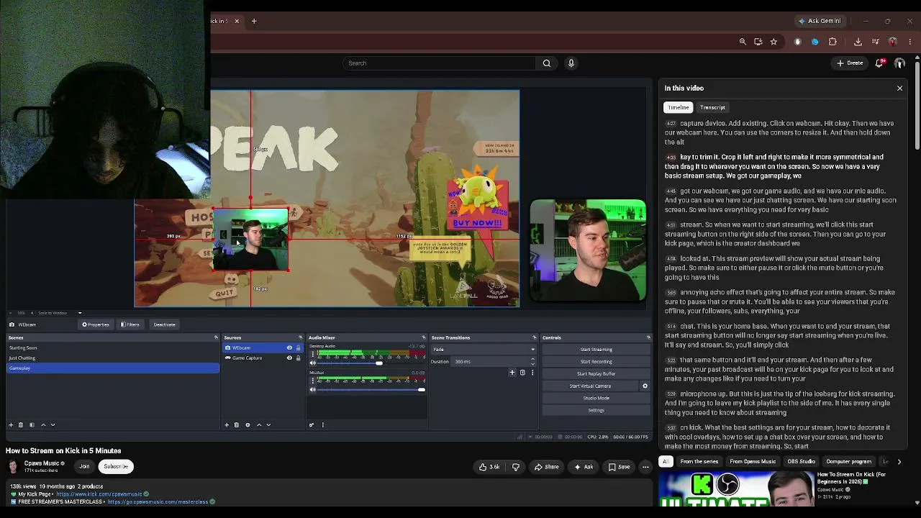Open Studio Mode in OBS Controls
The image size is (921, 518).
coord(596,399)
